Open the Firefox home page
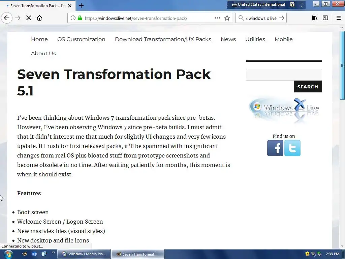The width and height of the screenshot is (345, 259). pos(39,18)
